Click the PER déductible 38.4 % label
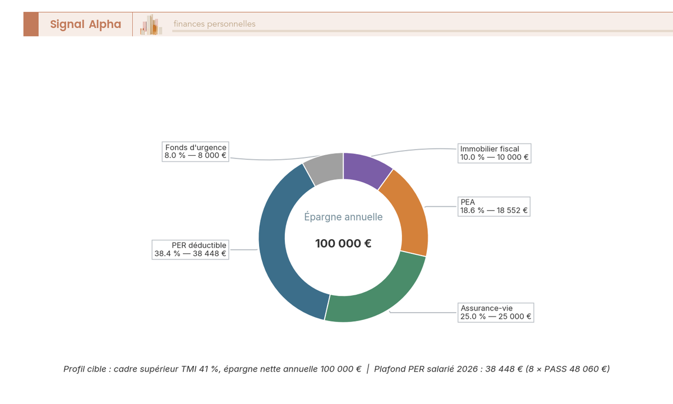The height and width of the screenshot is (404, 673). tap(190, 249)
